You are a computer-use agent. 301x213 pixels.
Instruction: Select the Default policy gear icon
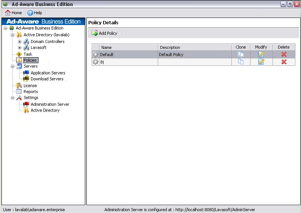coord(95,55)
